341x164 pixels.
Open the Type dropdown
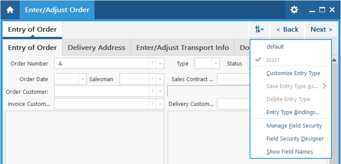(215, 64)
